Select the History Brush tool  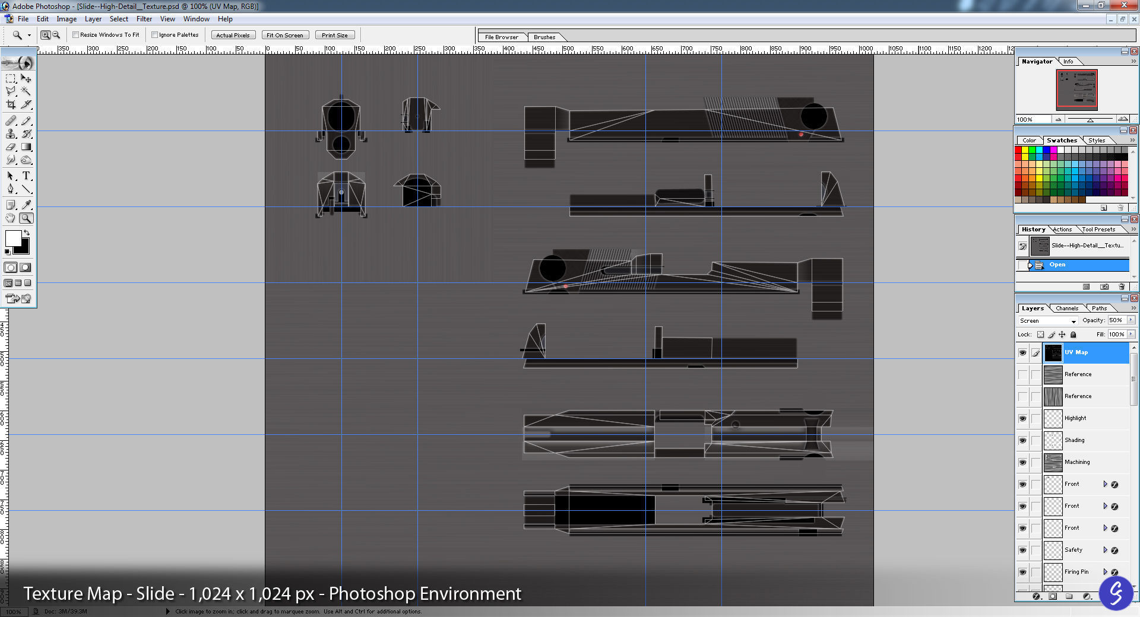pyautogui.click(x=26, y=134)
